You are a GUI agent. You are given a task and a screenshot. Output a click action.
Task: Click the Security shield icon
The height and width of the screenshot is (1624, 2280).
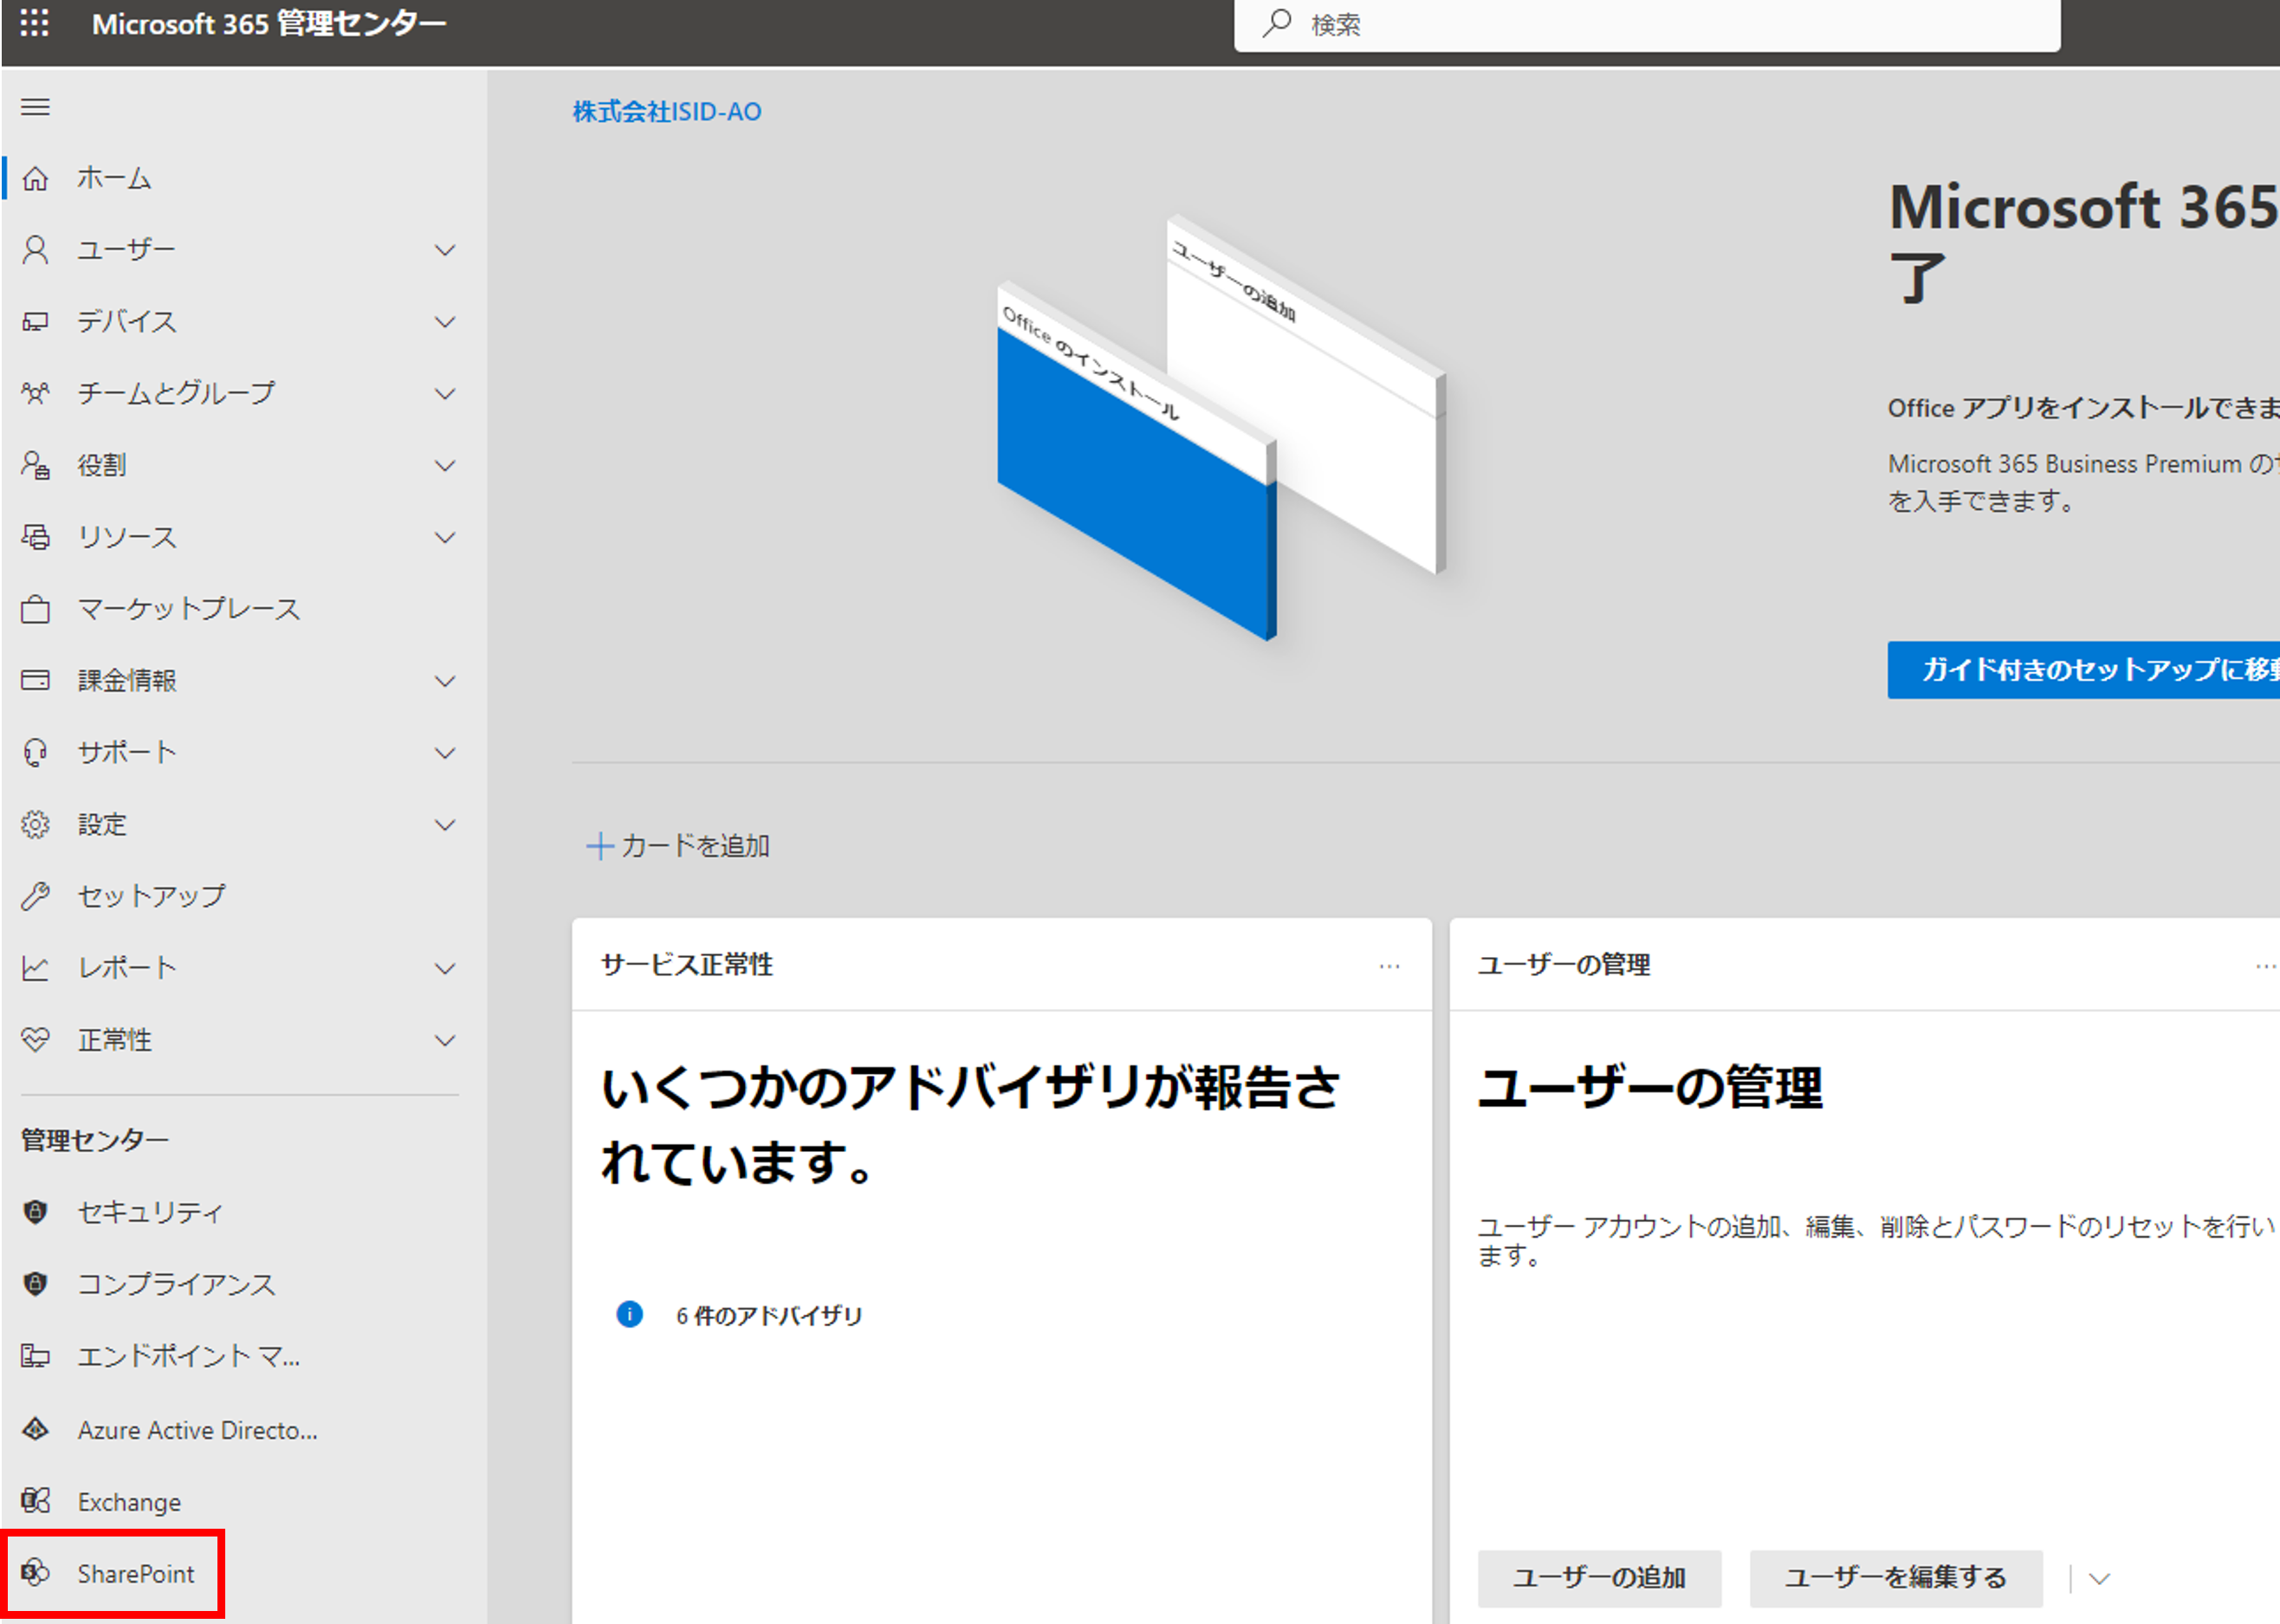coord(35,1212)
